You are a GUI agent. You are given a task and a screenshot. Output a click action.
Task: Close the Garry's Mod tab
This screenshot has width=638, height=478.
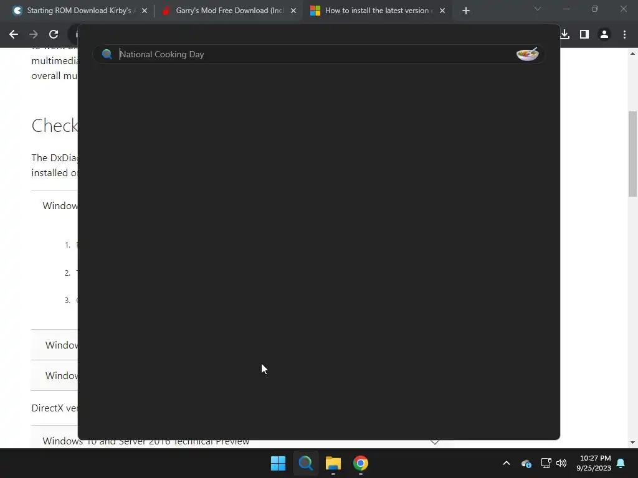pos(293,11)
